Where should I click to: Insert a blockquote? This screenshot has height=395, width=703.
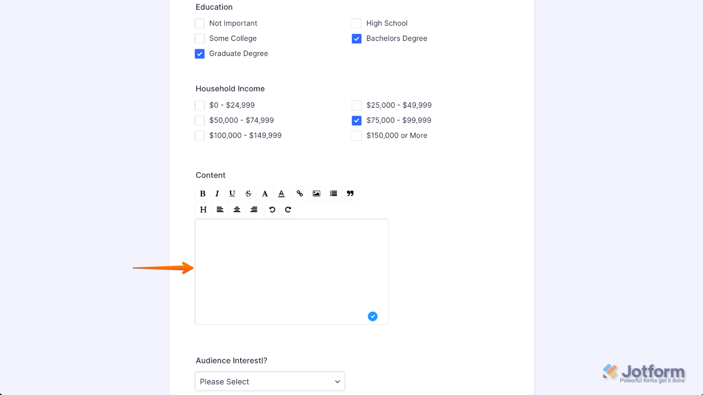pyautogui.click(x=350, y=193)
